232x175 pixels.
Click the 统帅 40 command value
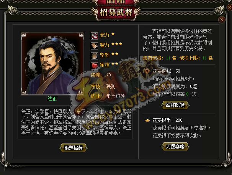(x=101, y=75)
